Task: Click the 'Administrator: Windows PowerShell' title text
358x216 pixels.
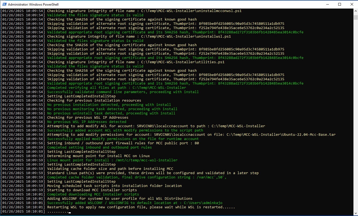Action: point(33,5)
